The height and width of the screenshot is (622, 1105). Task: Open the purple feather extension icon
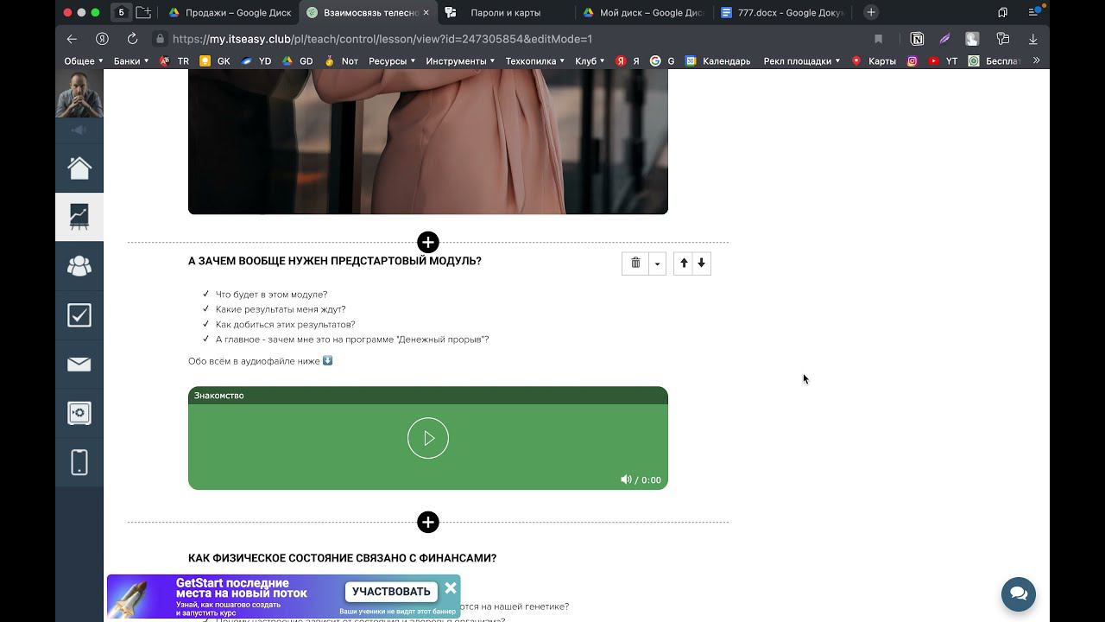944,39
